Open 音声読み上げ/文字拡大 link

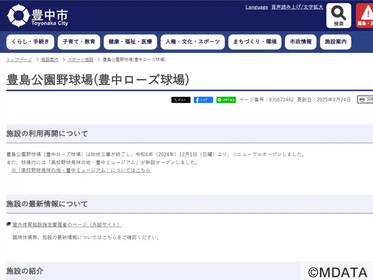(x=297, y=7)
